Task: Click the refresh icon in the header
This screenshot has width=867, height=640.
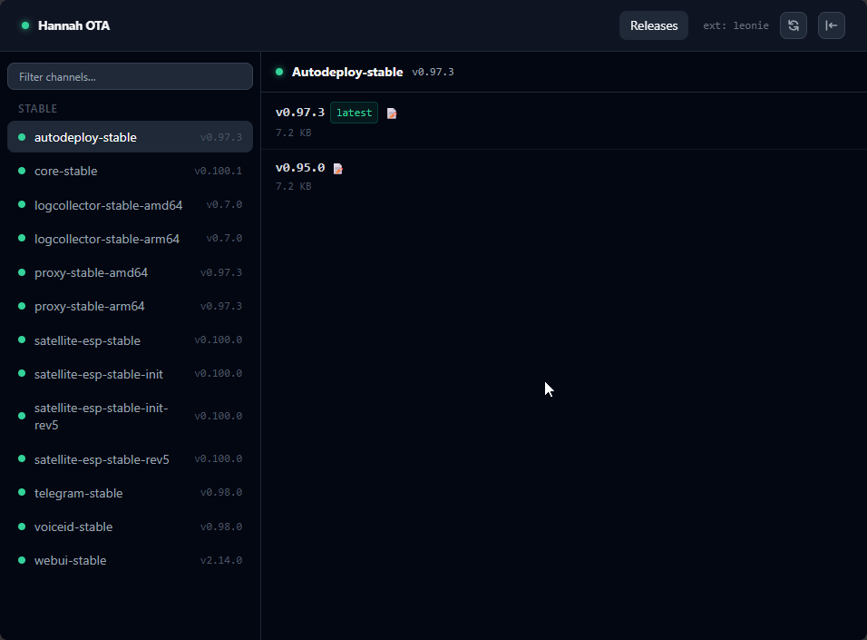Action: [x=793, y=25]
